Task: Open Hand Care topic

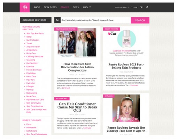Action: [x=31, y=76]
